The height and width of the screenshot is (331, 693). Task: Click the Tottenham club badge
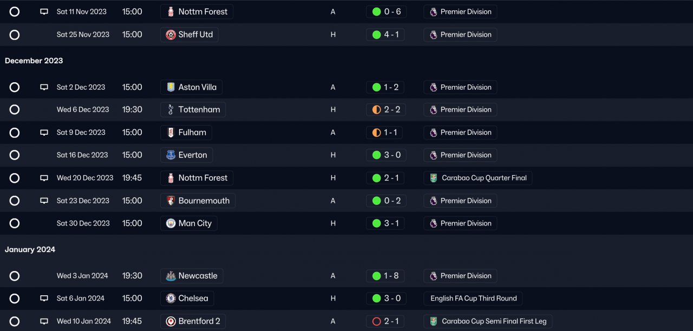coord(171,110)
